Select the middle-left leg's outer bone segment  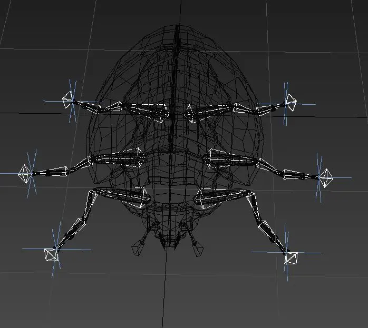coord(51,172)
